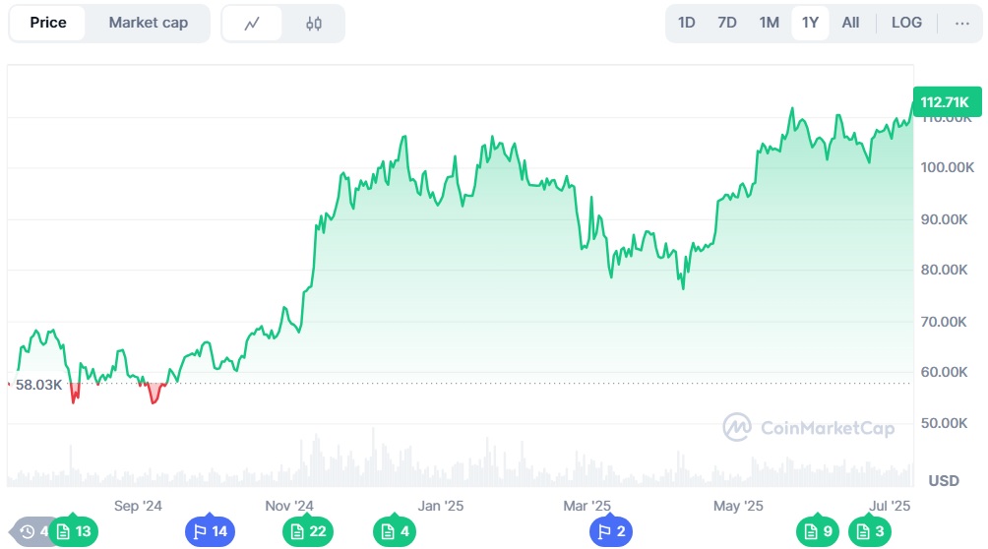Open the blue flag marker with 14
Image resolution: width=988 pixels, height=549 pixels.
(x=210, y=532)
